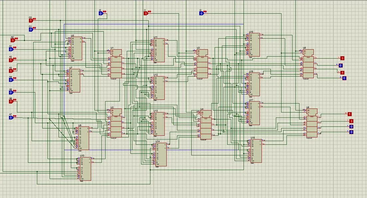Click the top output probe of U5
The image size is (367, 198).
coord(342,58)
